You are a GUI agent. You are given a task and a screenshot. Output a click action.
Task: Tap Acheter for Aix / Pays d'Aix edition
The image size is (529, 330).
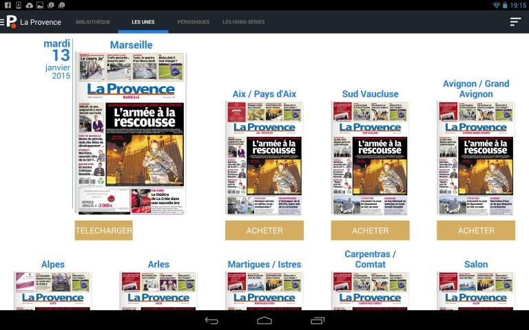coord(264,230)
